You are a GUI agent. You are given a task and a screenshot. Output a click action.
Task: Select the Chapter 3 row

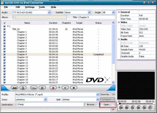(x=57, y=38)
